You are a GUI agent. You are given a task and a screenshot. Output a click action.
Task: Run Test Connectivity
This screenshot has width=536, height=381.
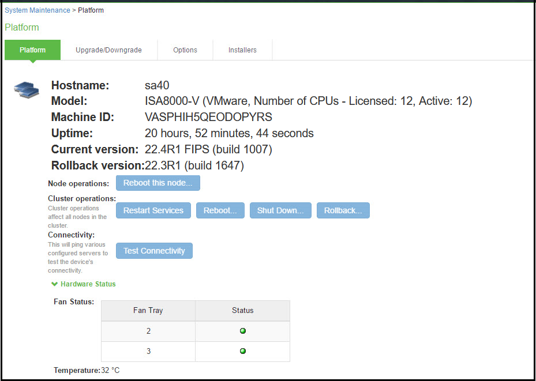(x=154, y=251)
